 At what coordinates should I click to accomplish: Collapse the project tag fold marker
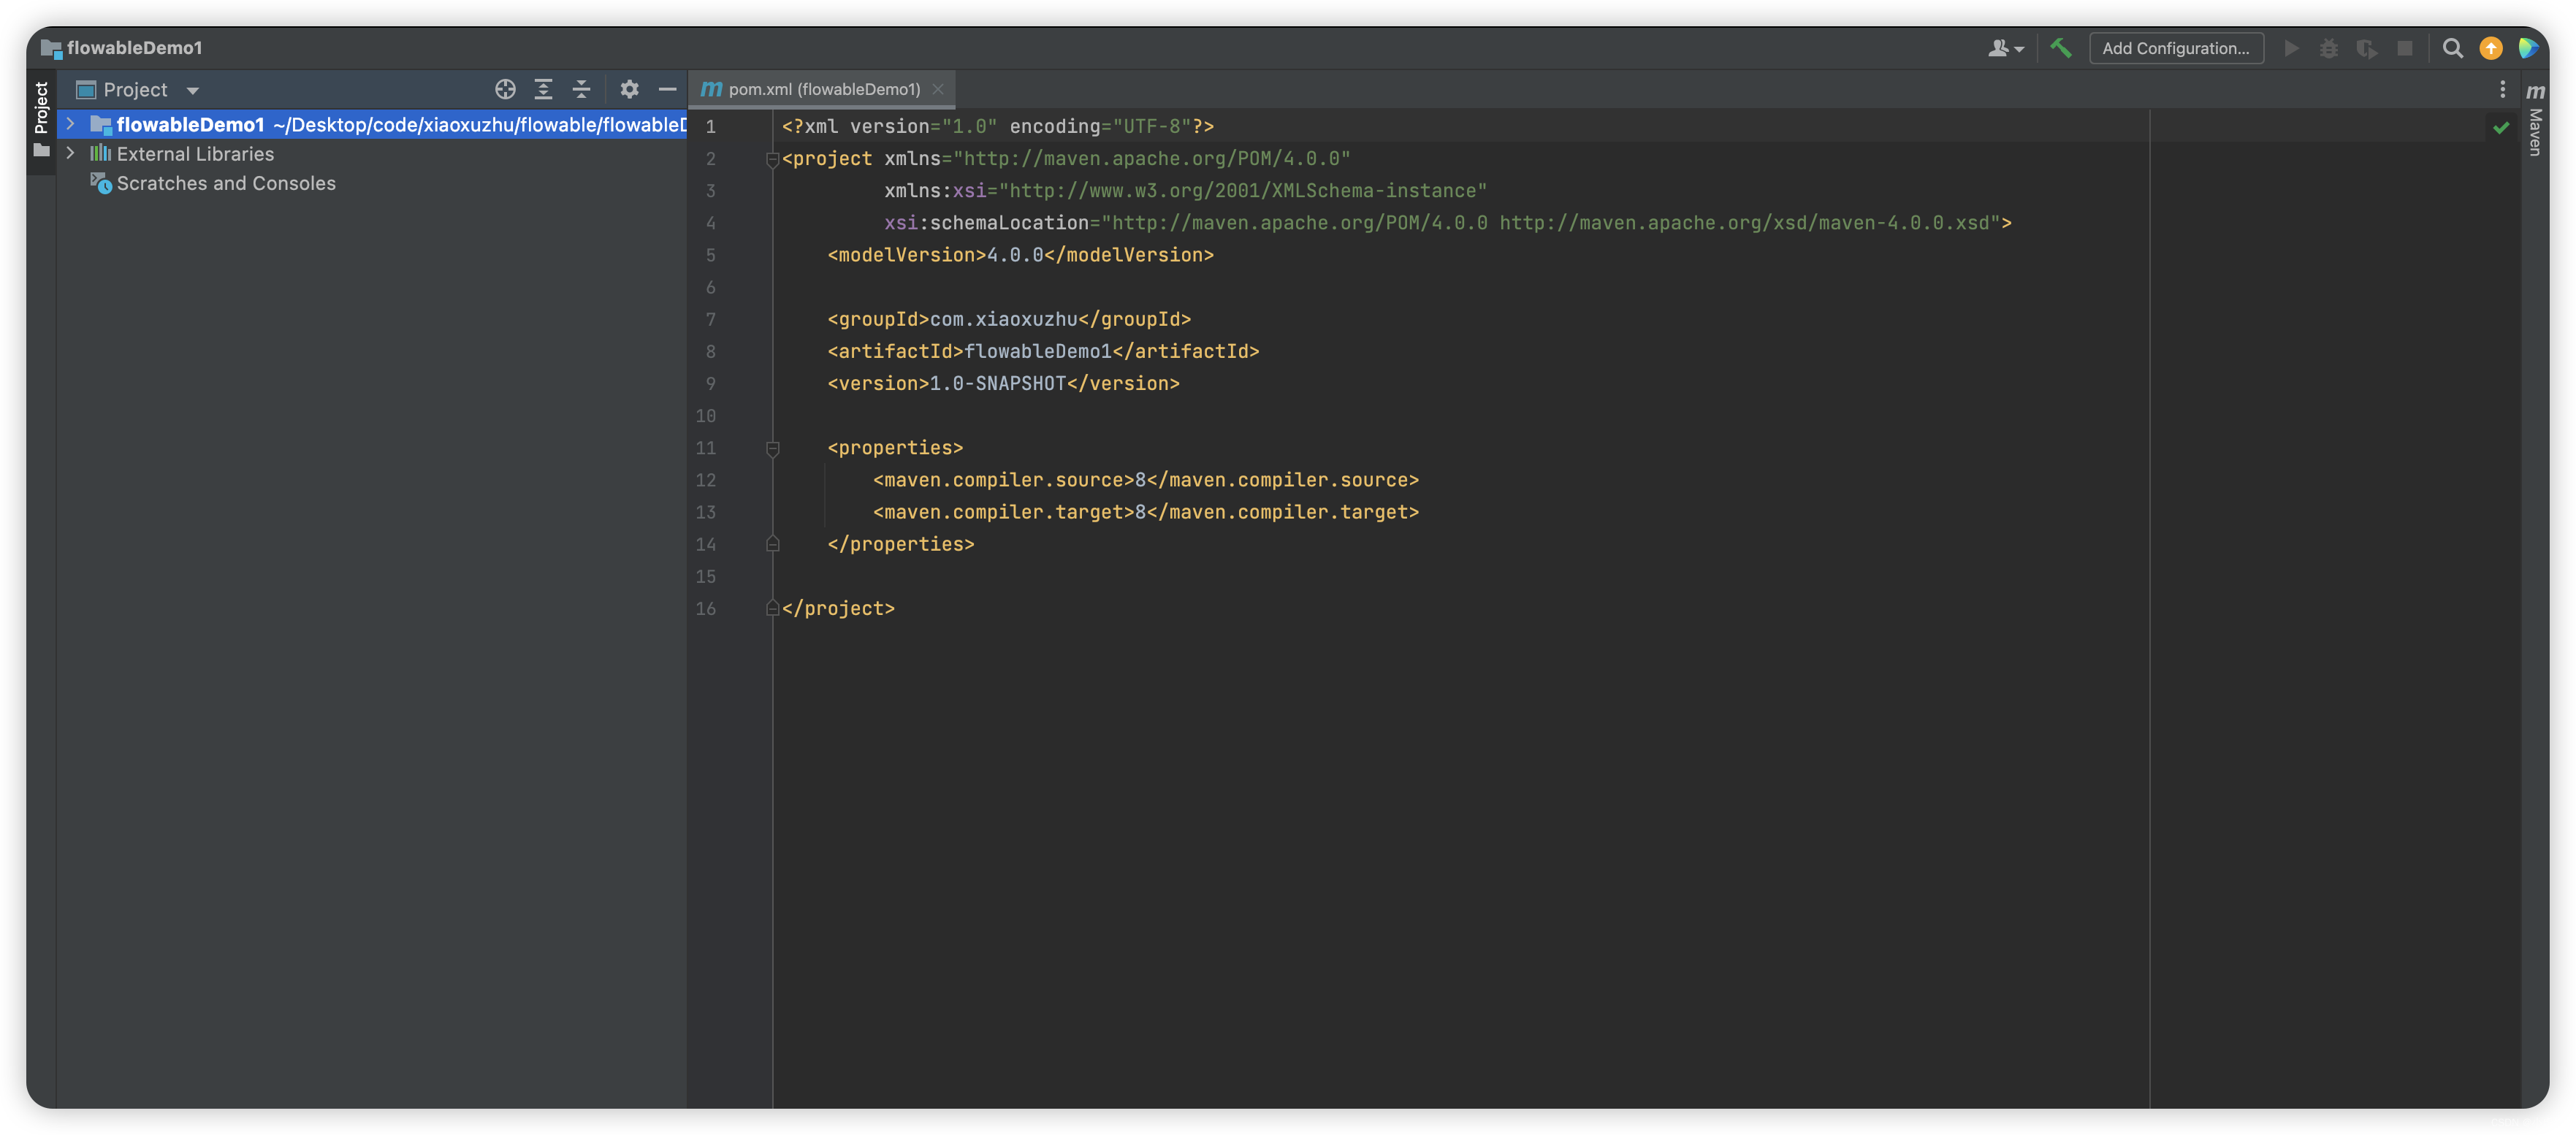pos(772,159)
